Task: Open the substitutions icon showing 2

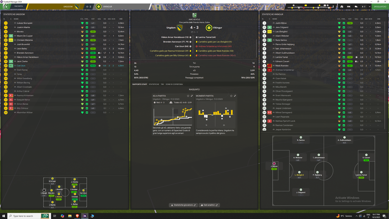Action: (x=363, y=6)
